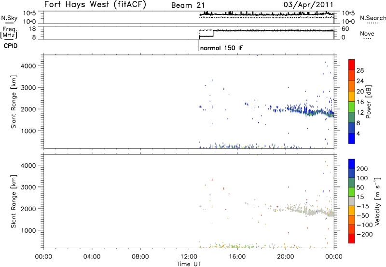The width and height of the screenshot is (386, 267).
Task: Click the "Nave" legend label
Action: 367,33
